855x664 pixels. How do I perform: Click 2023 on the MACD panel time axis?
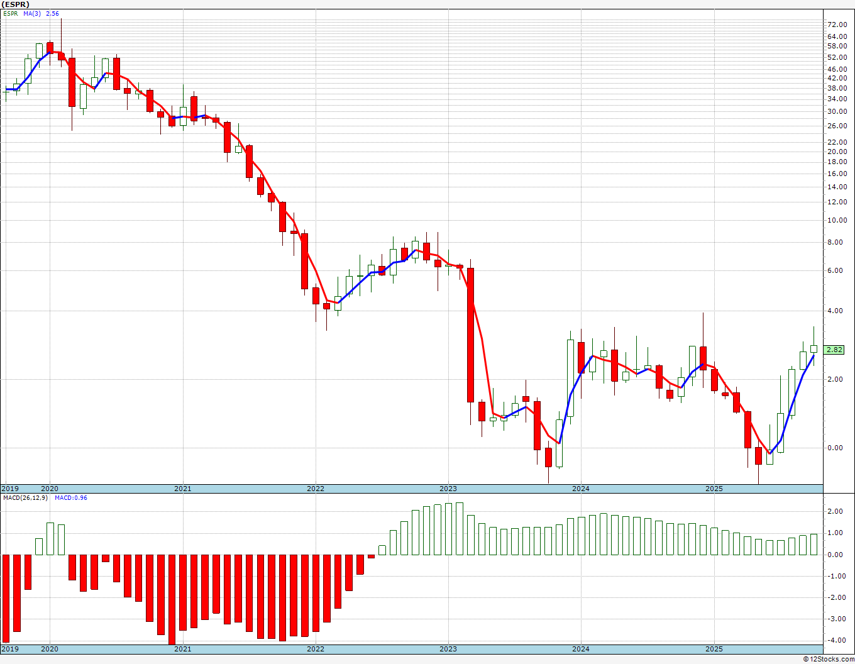pyautogui.click(x=448, y=649)
